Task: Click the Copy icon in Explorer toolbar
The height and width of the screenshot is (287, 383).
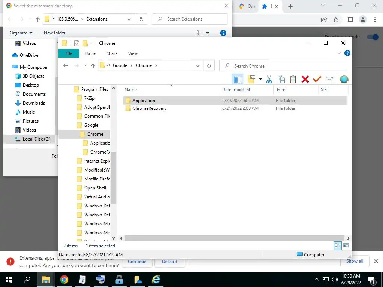Action: [x=281, y=79]
